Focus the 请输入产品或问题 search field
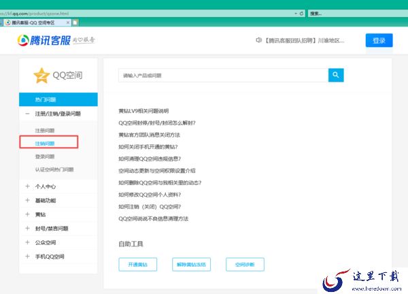Screen dimensions: 408x294 point(223,76)
